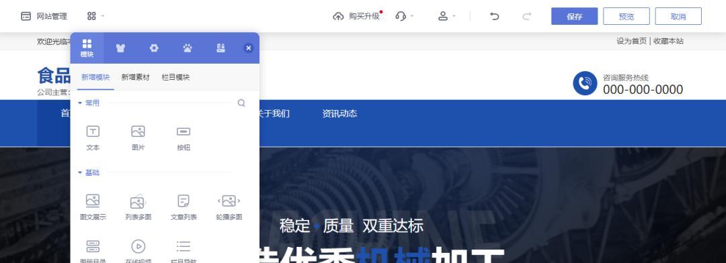The image size is (726, 263).
Task: Collapse the 常用 common section
Action: pyautogui.click(x=89, y=103)
